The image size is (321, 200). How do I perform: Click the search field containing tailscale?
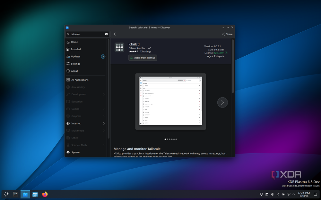(87, 34)
